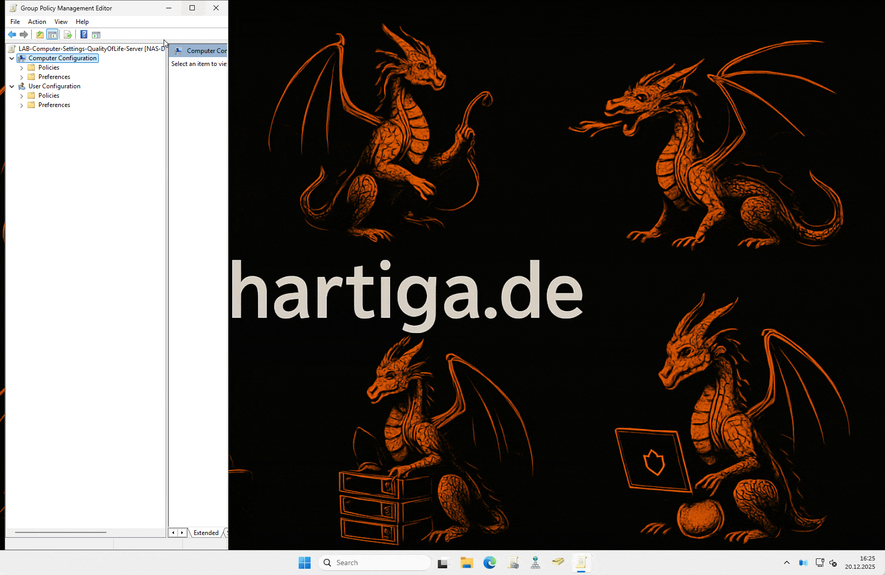Click the Back arrow toolbar icon

pyautogui.click(x=12, y=35)
